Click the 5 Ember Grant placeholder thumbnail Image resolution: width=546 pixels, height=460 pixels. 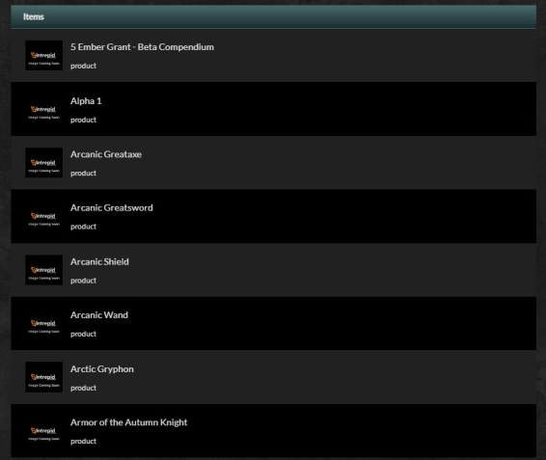43,55
